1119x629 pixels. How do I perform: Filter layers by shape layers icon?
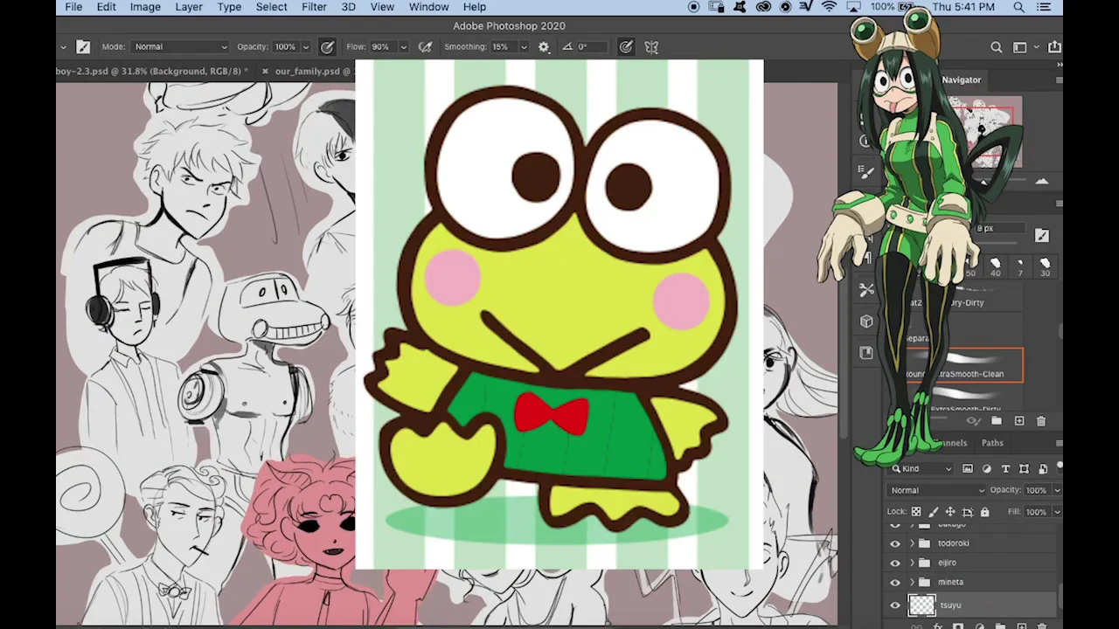tap(1024, 469)
